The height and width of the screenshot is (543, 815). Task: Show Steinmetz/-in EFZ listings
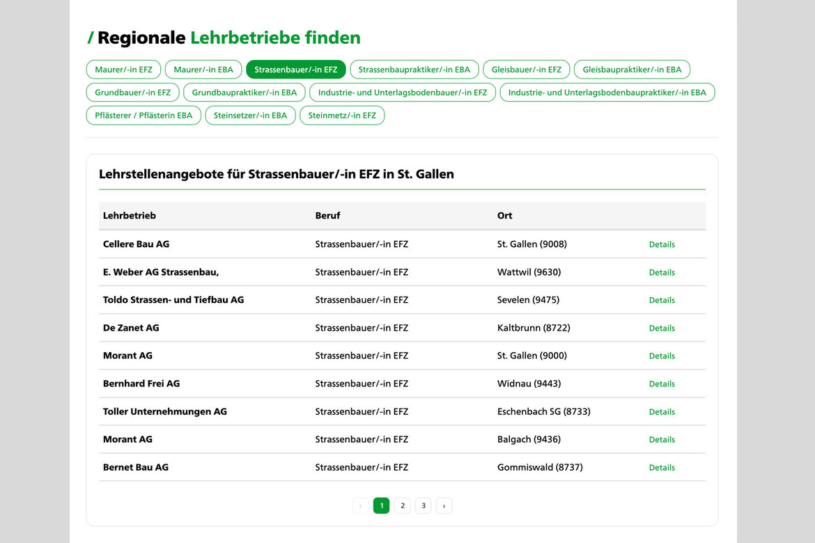click(342, 116)
